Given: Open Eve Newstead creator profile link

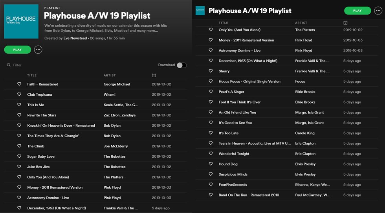Looking at the screenshot, I should tap(75, 38).
